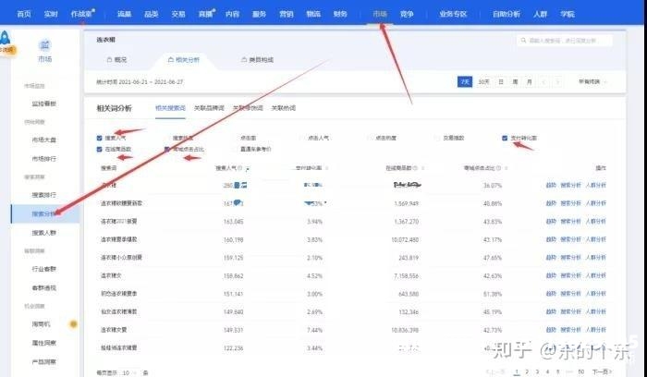Open 监控看板 in sidebar

43,103
